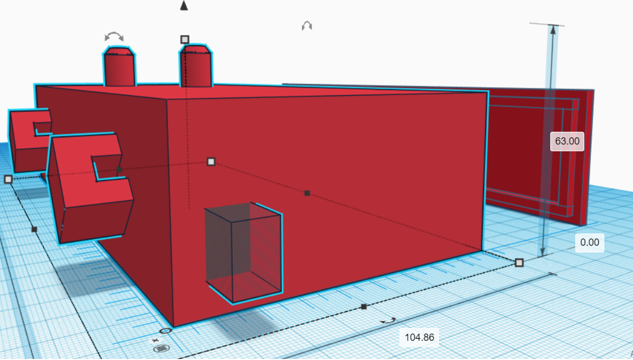
Task: Click the curved rotation arrows above the left cylinder
Action: [114, 37]
